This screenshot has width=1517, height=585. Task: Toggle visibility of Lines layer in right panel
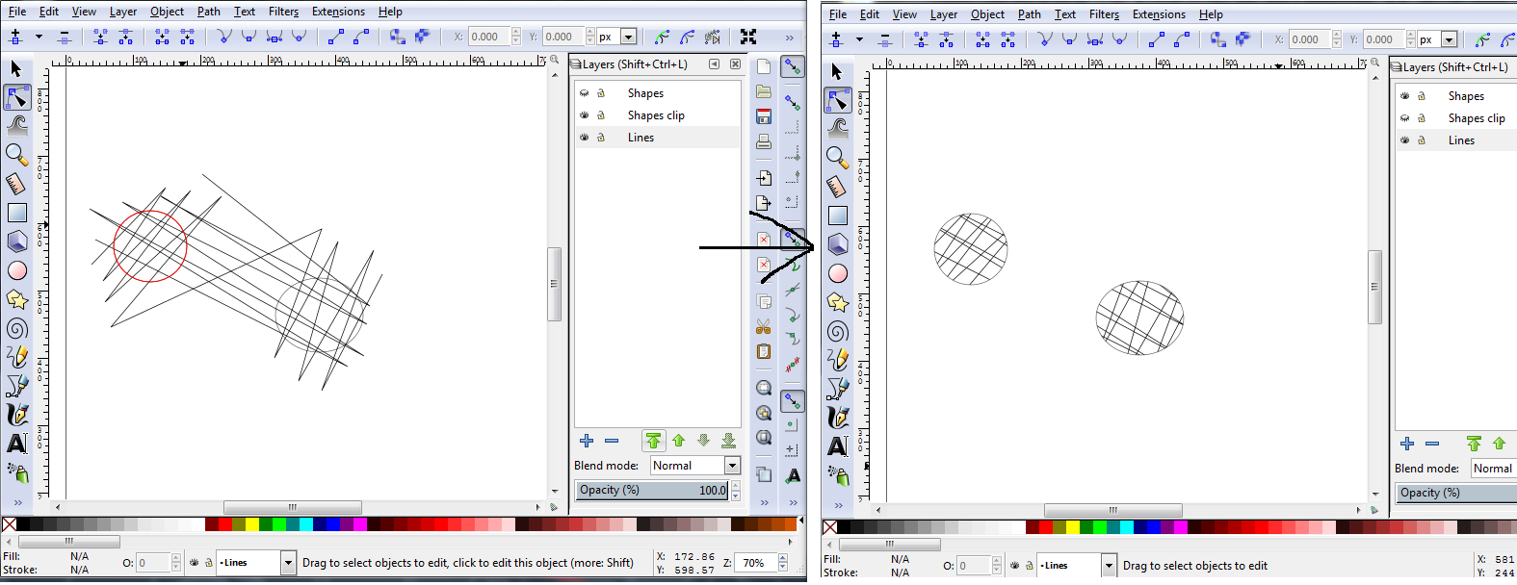tap(1404, 140)
